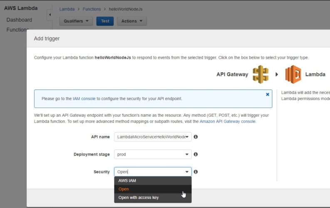Open the API name dropdown
Screen dimensions: 330x208
pos(153,137)
